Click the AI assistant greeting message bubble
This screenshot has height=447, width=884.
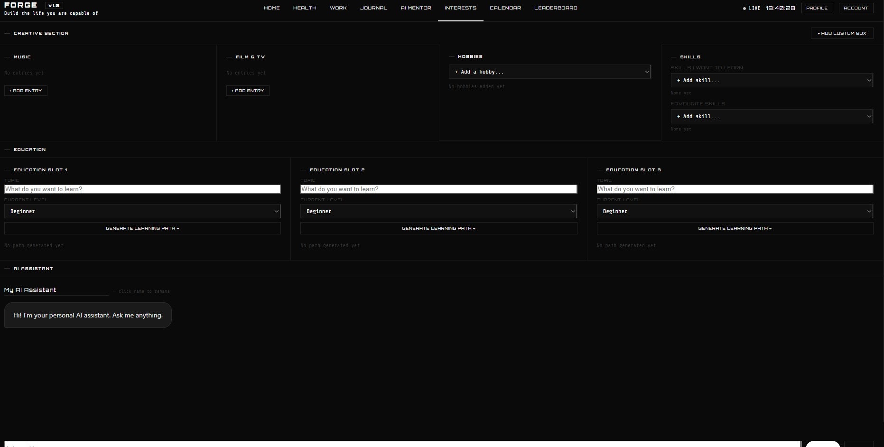pos(88,315)
